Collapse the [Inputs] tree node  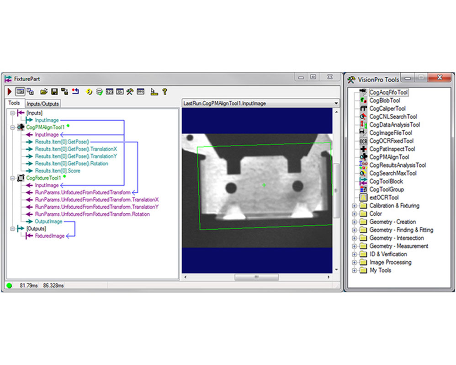(12, 113)
